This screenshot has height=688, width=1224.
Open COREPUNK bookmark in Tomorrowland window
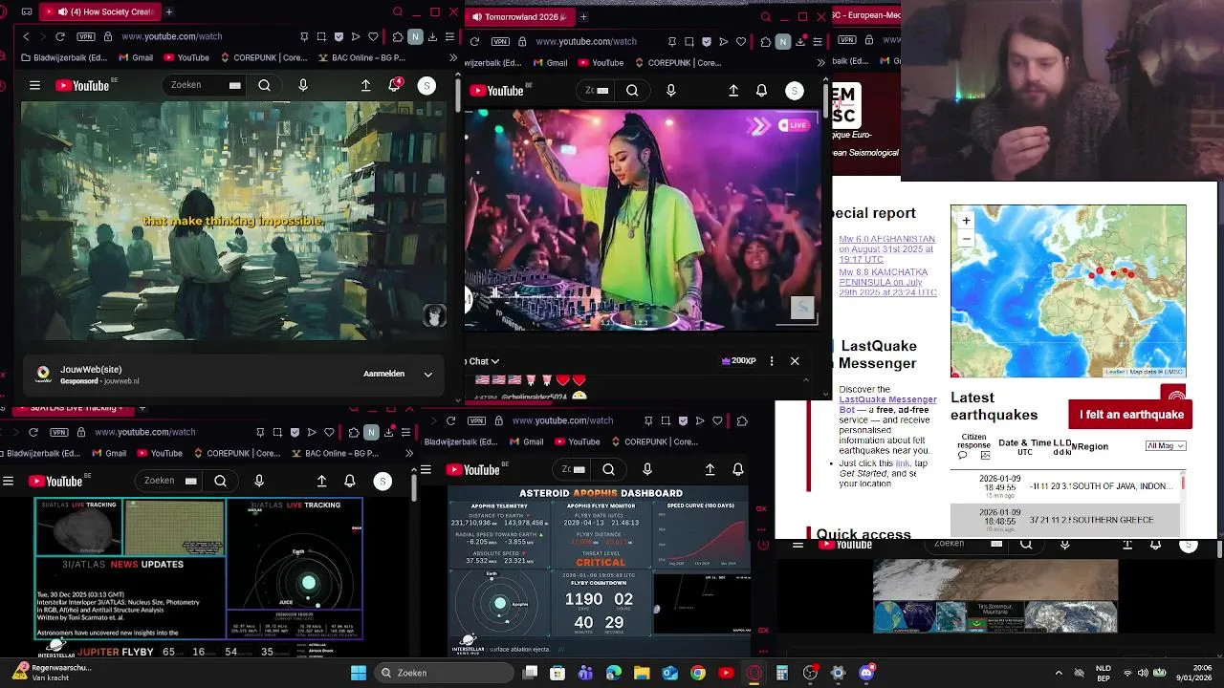pos(678,63)
